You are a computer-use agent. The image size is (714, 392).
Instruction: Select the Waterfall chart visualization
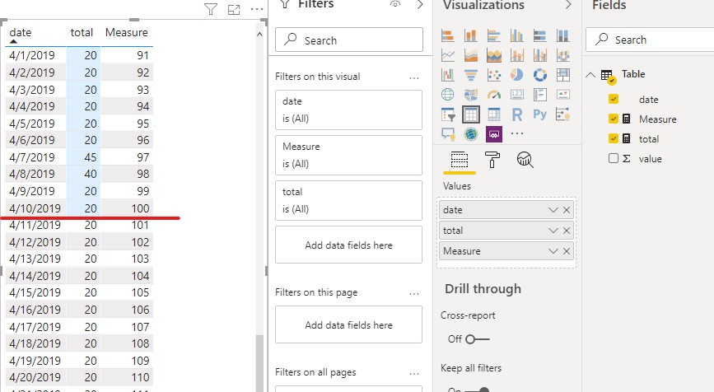pyautogui.click(x=448, y=75)
